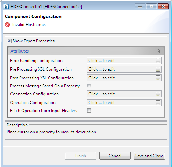Open Operation Configuration ellipsis editor button
This screenshot has height=167, width=172.
(158, 103)
